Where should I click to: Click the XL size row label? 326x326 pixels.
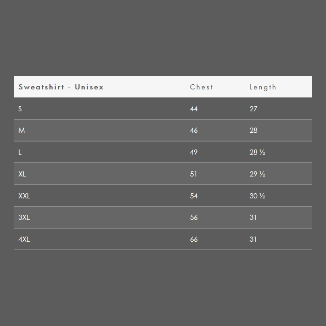[22, 174]
